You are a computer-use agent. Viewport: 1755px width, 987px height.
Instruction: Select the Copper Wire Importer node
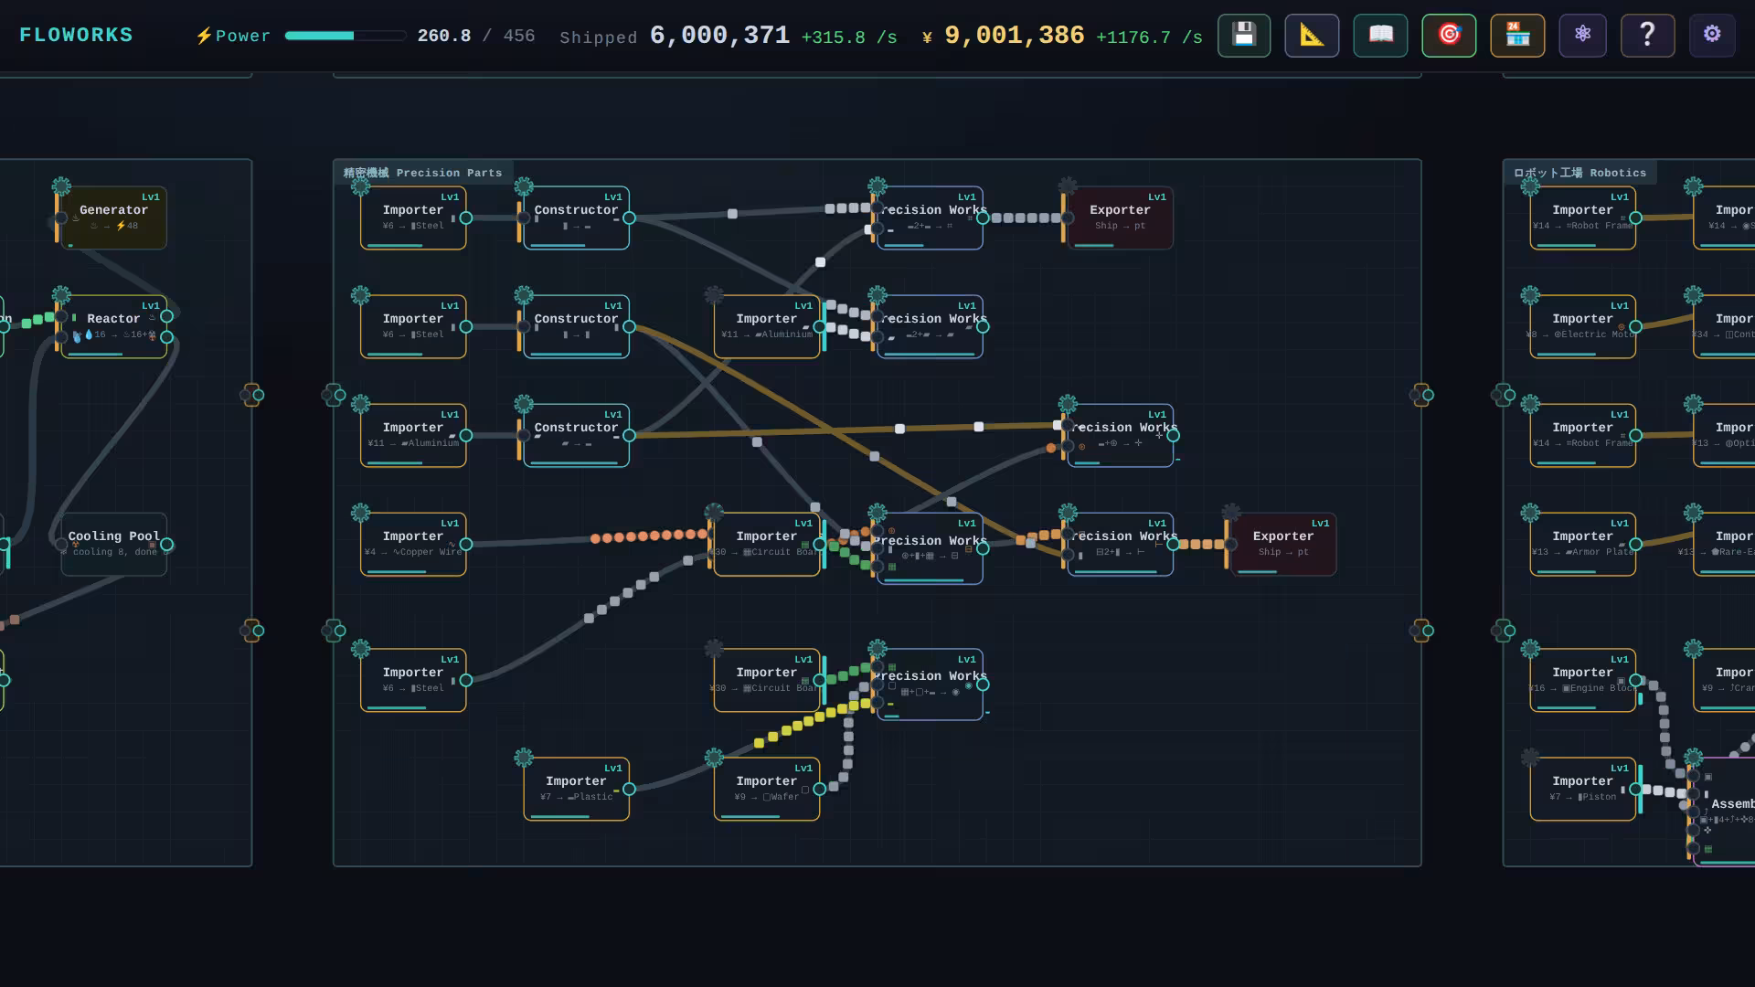click(x=413, y=544)
